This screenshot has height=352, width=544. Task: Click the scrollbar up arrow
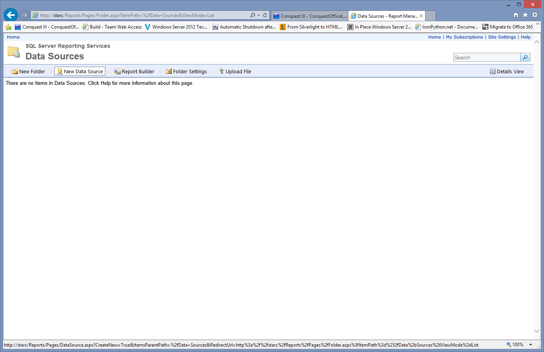(x=537, y=42)
